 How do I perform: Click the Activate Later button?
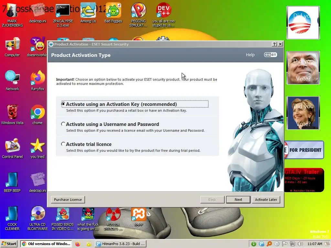pos(266,200)
